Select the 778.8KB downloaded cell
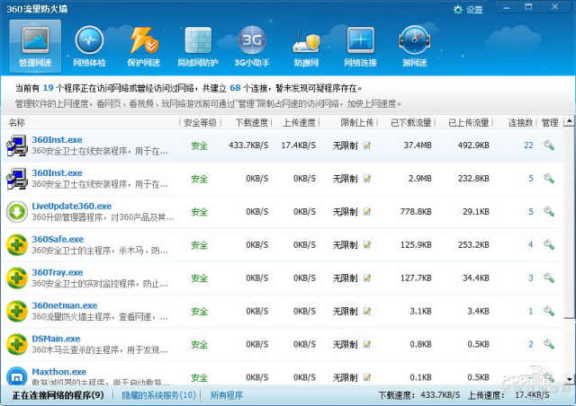Viewport: 576px width, 406px height. 416,212
